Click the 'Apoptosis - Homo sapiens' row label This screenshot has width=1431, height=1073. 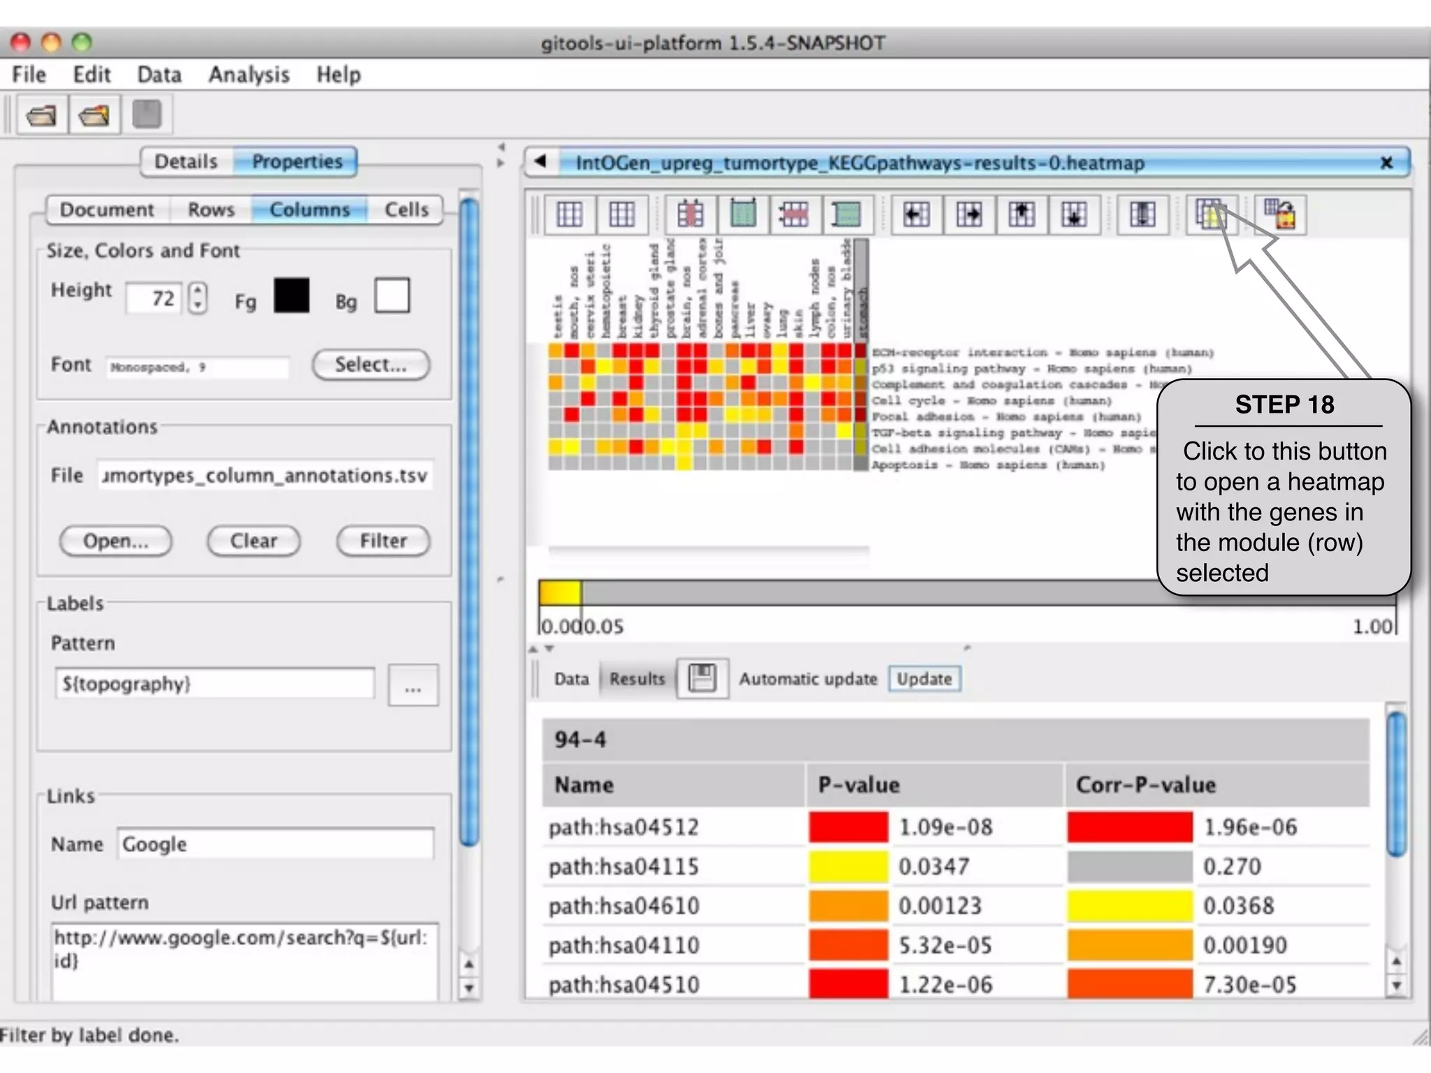(988, 465)
